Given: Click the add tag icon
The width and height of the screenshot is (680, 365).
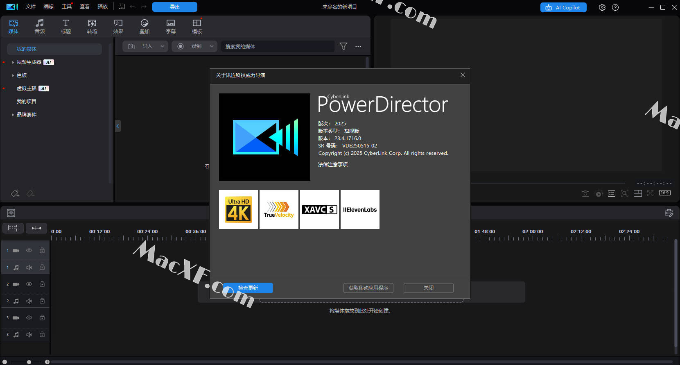Looking at the screenshot, I should (15, 193).
